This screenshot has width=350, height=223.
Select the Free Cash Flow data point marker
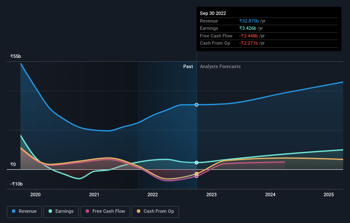pyautogui.click(x=197, y=176)
